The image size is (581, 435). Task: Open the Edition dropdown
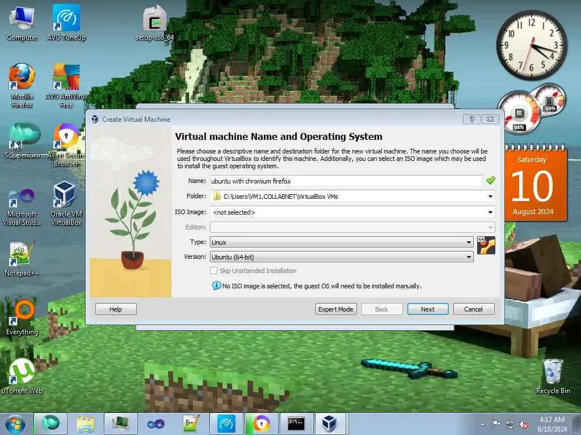(x=352, y=227)
